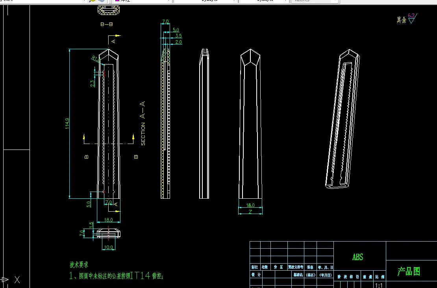Select the 标记 title block cell
Screen dimensions: 437x288
(x=255, y=267)
